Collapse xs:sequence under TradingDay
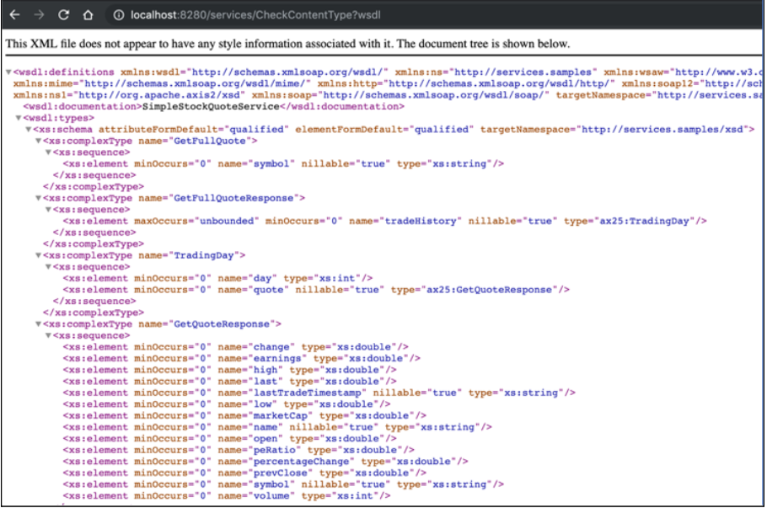 click(x=48, y=267)
